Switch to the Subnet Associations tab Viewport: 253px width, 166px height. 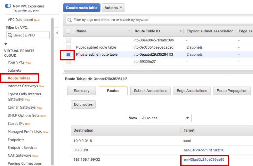(150, 91)
